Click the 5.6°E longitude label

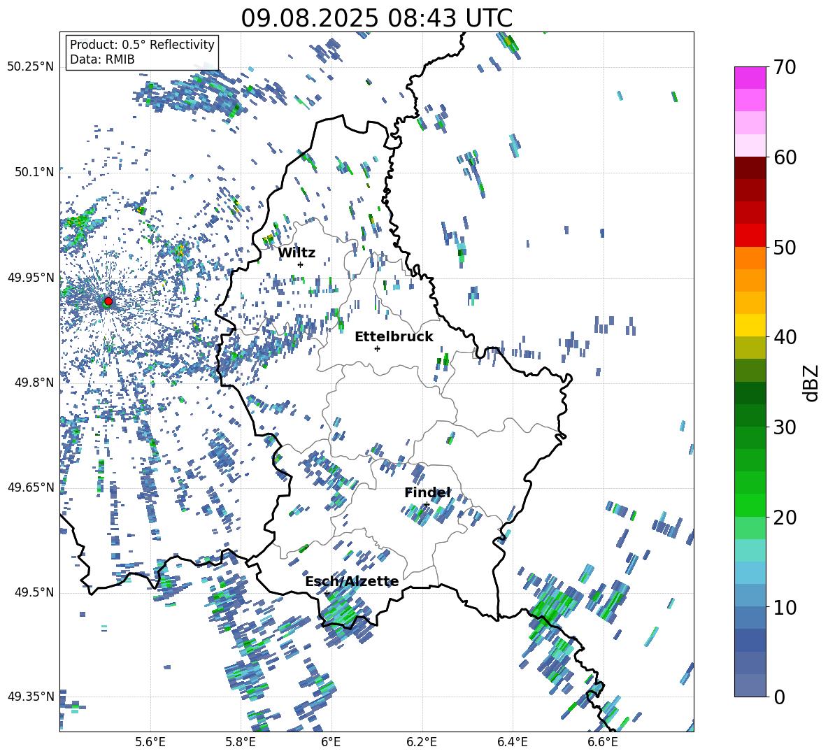tap(150, 742)
